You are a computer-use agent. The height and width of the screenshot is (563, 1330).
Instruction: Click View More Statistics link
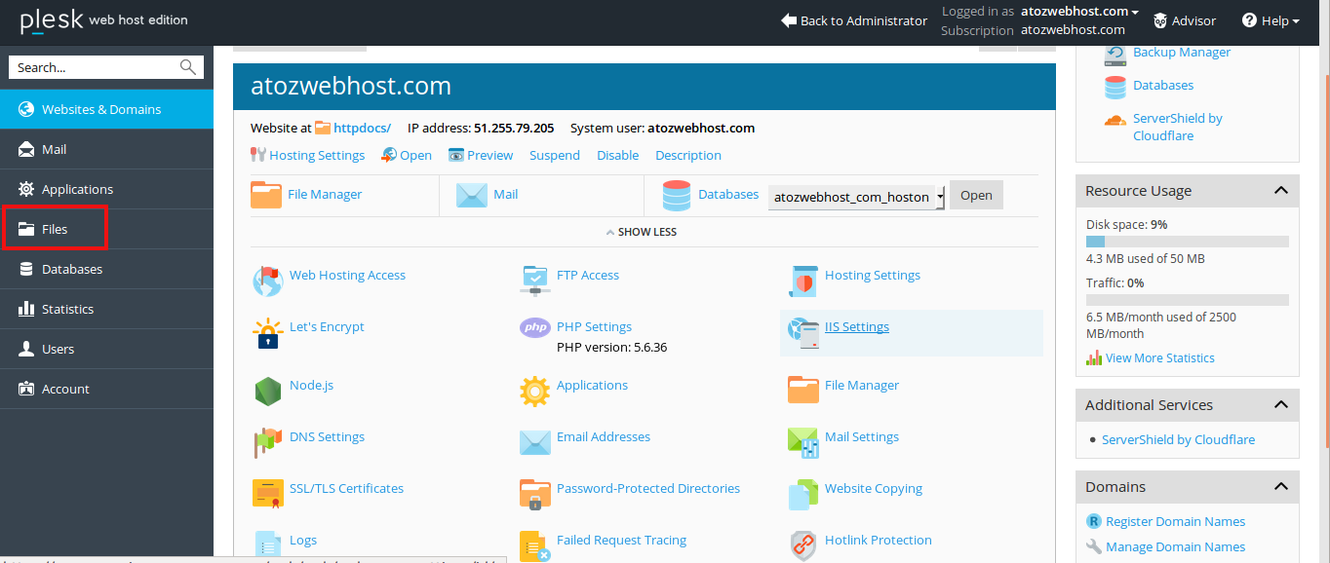[x=1160, y=358]
